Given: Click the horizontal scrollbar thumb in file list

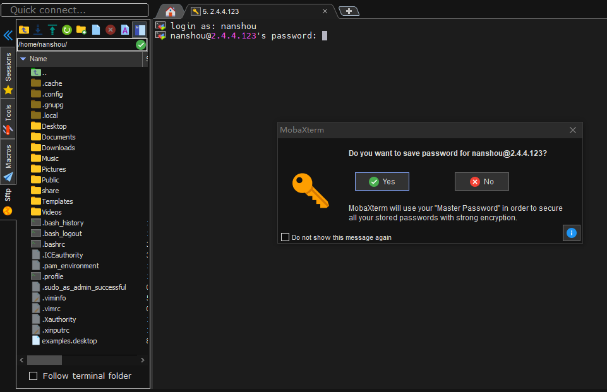Looking at the screenshot, I should tap(44, 360).
